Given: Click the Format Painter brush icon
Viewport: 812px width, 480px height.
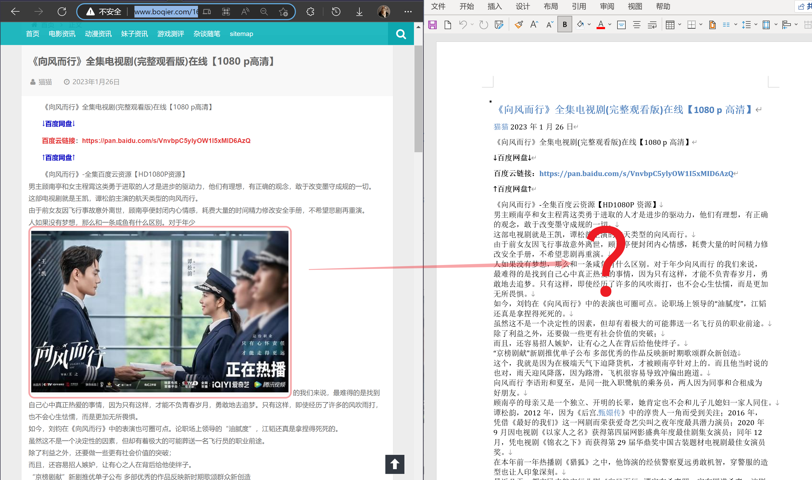Looking at the screenshot, I should 519,25.
